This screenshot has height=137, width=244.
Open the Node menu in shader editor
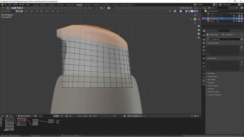[95, 116]
